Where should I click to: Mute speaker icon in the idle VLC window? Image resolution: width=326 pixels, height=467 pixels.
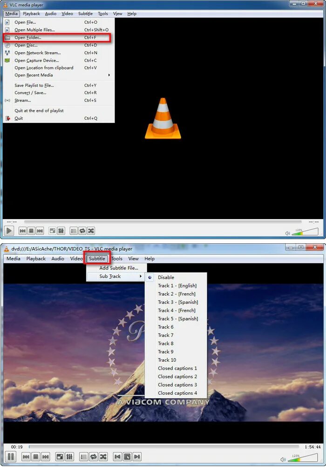pos(287,233)
